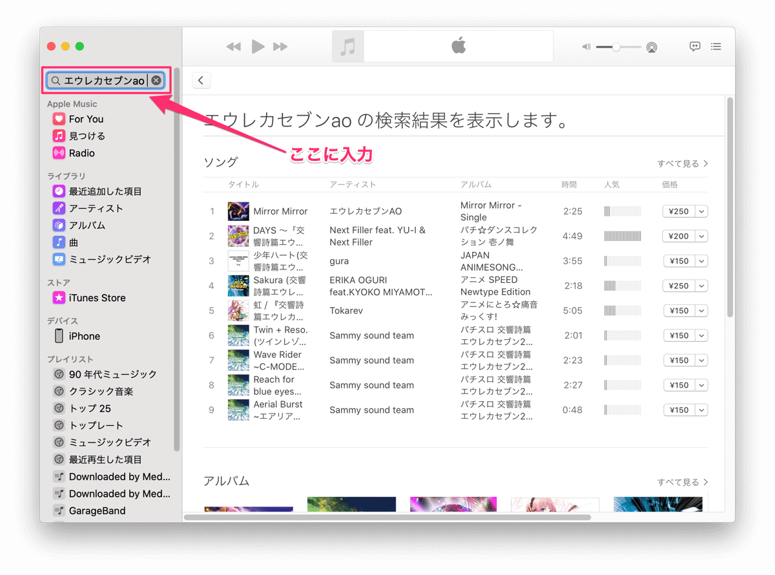Screen dimensions: 775x575
Task: Click the ソング すべて見る link
Action: (x=683, y=163)
